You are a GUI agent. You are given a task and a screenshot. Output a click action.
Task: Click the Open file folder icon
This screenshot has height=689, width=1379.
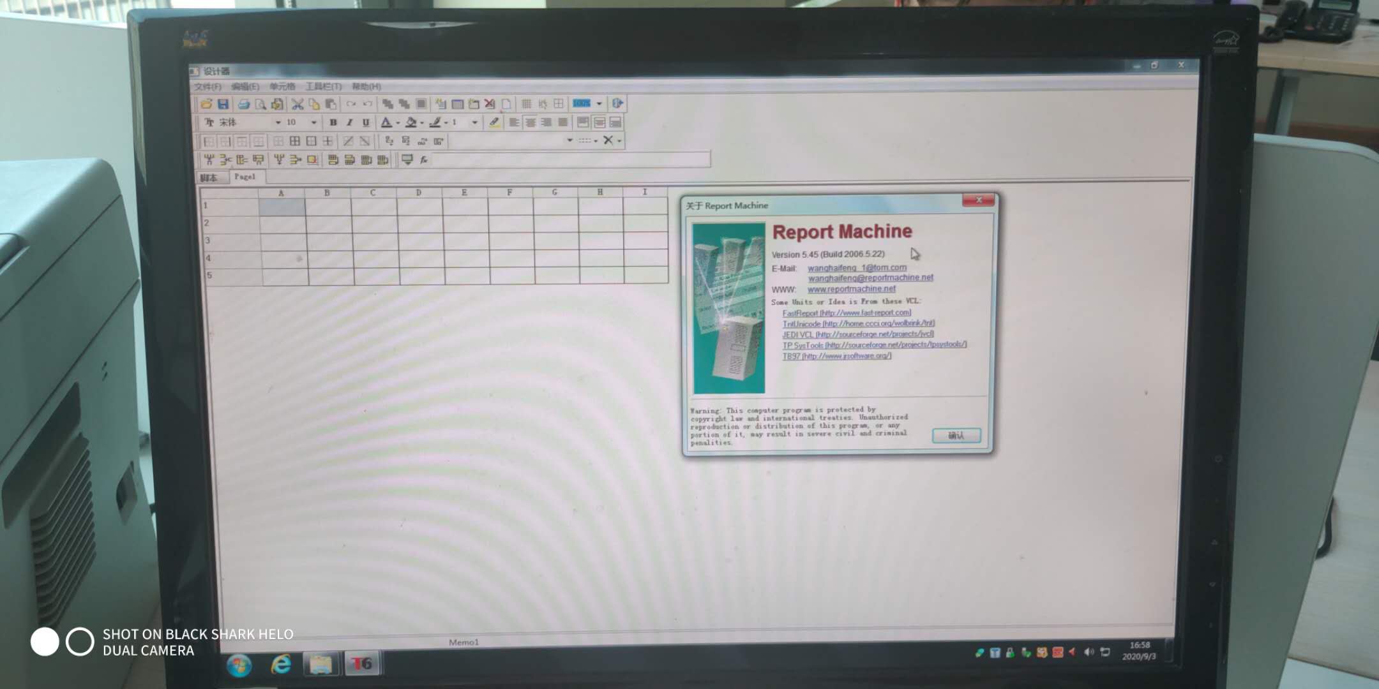pyautogui.click(x=206, y=103)
